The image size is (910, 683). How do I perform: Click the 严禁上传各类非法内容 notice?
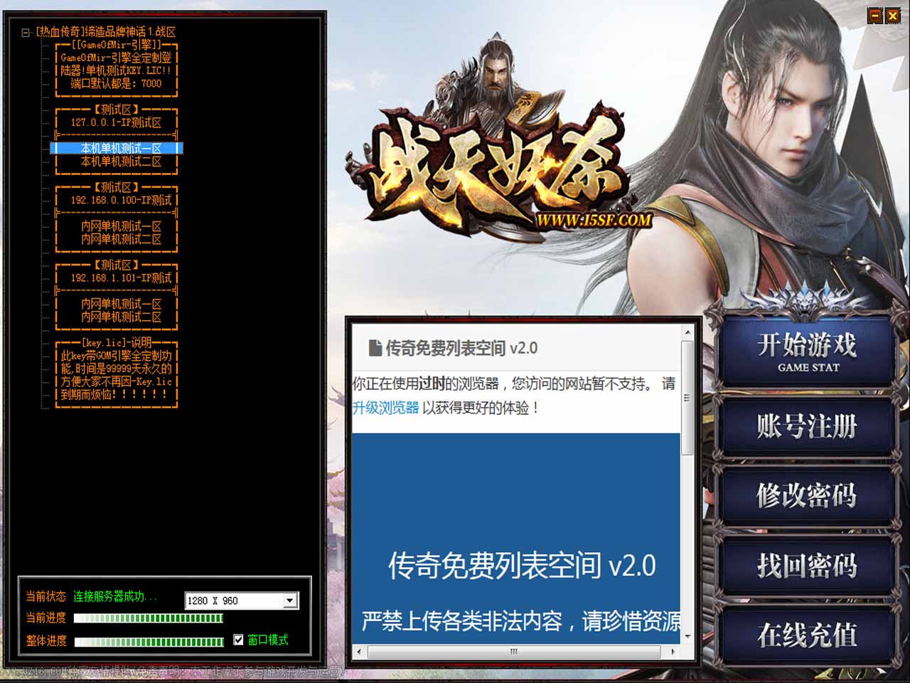tap(520, 621)
